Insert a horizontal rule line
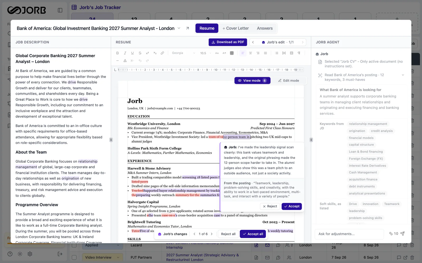 click(x=118, y=61)
